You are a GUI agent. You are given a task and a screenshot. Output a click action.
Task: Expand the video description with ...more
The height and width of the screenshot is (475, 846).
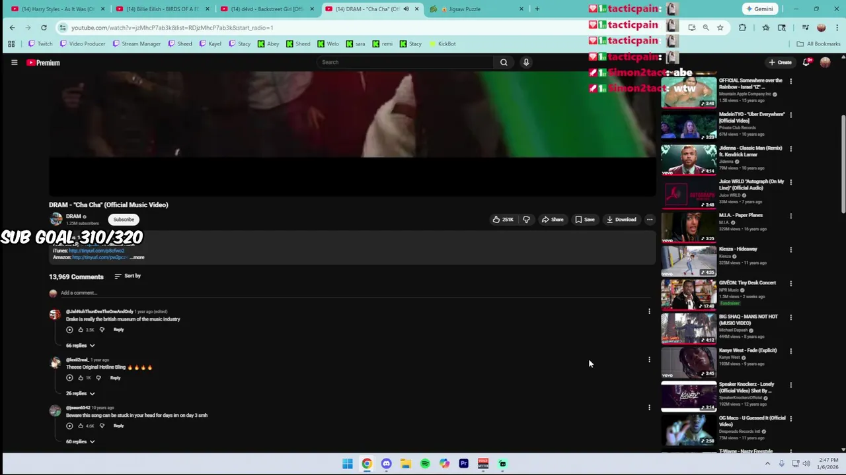click(137, 257)
